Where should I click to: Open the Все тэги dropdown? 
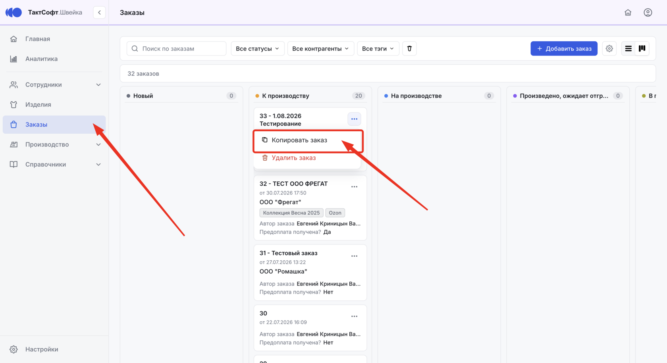378,48
